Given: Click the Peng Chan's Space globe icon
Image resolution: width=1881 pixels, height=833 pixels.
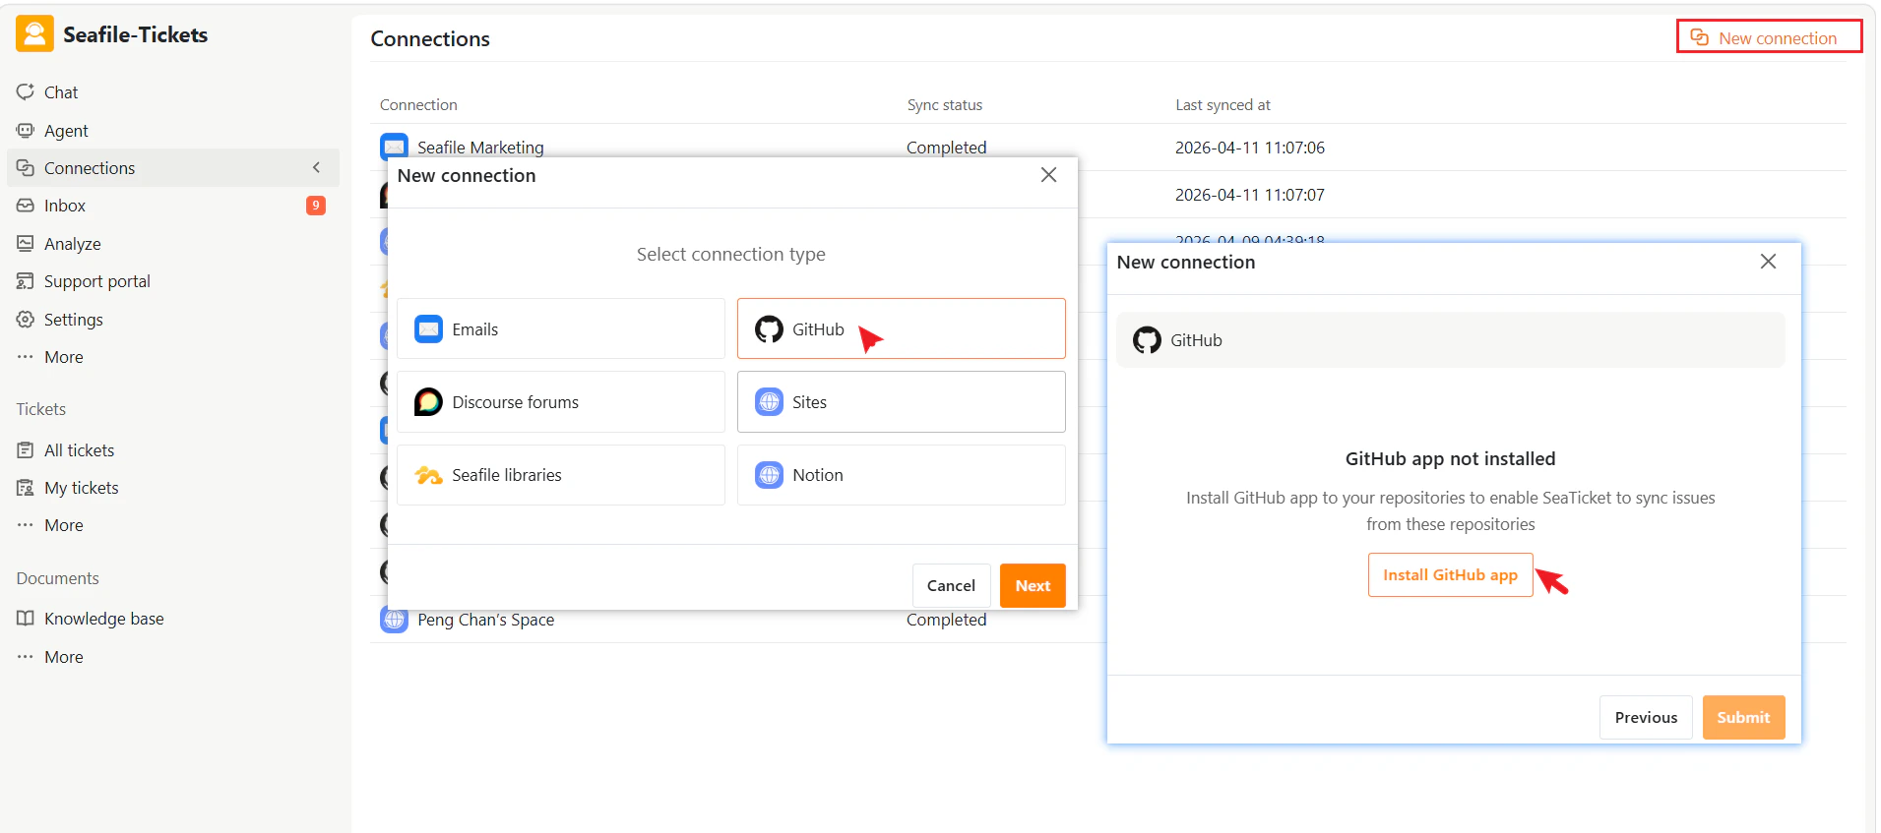Looking at the screenshot, I should 394,620.
